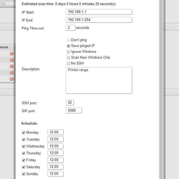Image resolution: width=179 pixels, height=179 pixels.
Task: Click the Friday time field
Action: (55, 160)
